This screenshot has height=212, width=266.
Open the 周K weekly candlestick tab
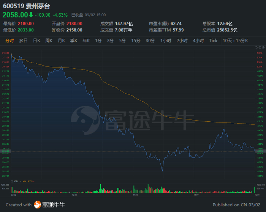49,41
